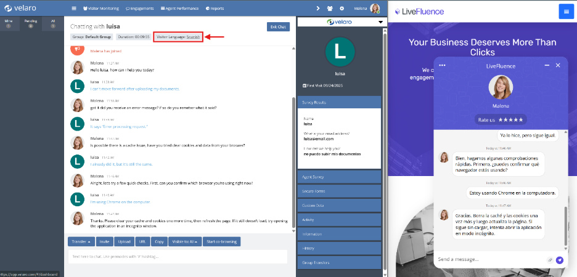Screen dimensions: 577x277
Task: Expand the Velaro site selector dropdown
Action: pyautogui.click(x=380, y=22)
